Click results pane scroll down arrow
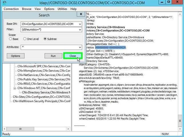 tap(180, 129)
